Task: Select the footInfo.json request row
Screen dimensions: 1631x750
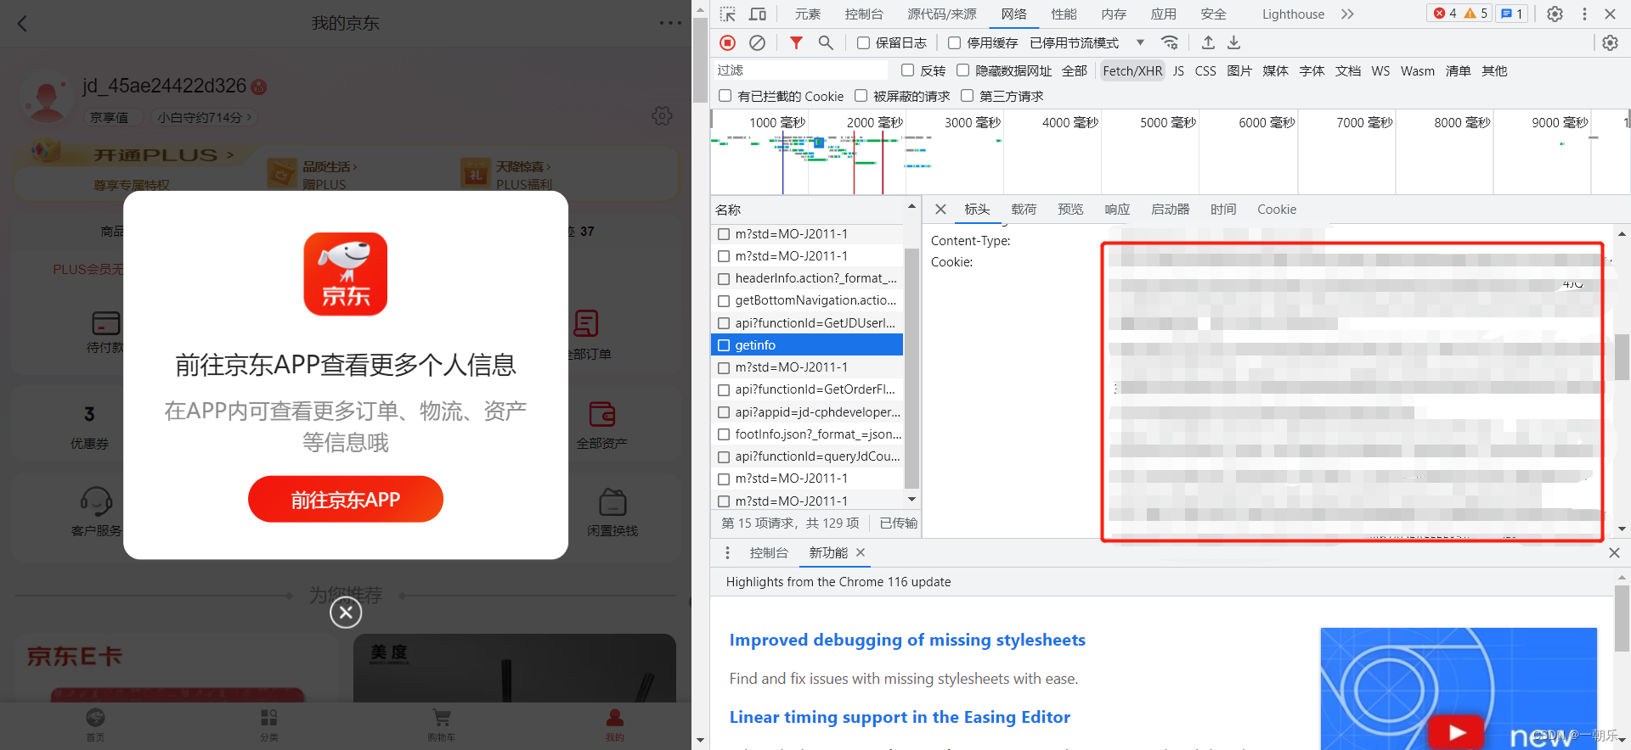Action: pyautogui.click(x=807, y=434)
